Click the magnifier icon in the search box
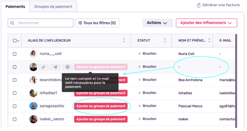 tap(12, 23)
